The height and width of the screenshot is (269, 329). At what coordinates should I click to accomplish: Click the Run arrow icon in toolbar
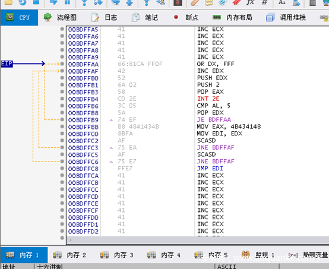pos(53,2)
